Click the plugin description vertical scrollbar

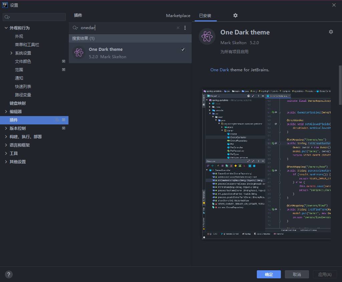[340, 85]
